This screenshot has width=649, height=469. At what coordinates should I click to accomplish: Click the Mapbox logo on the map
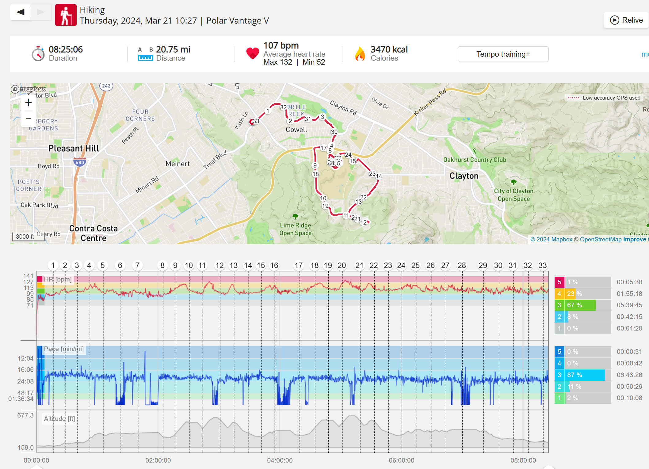click(28, 89)
